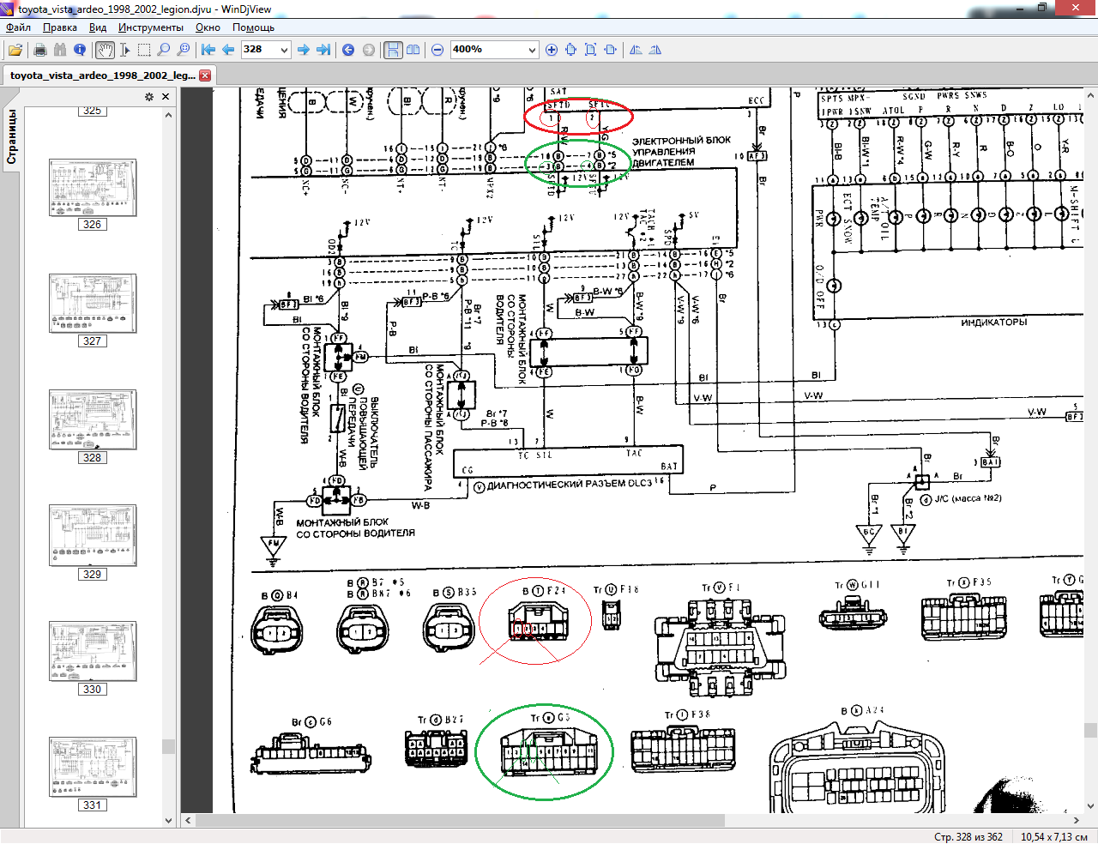This screenshot has width=1098, height=844.
Task: Click the Open file folder icon
Action: [x=15, y=50]
